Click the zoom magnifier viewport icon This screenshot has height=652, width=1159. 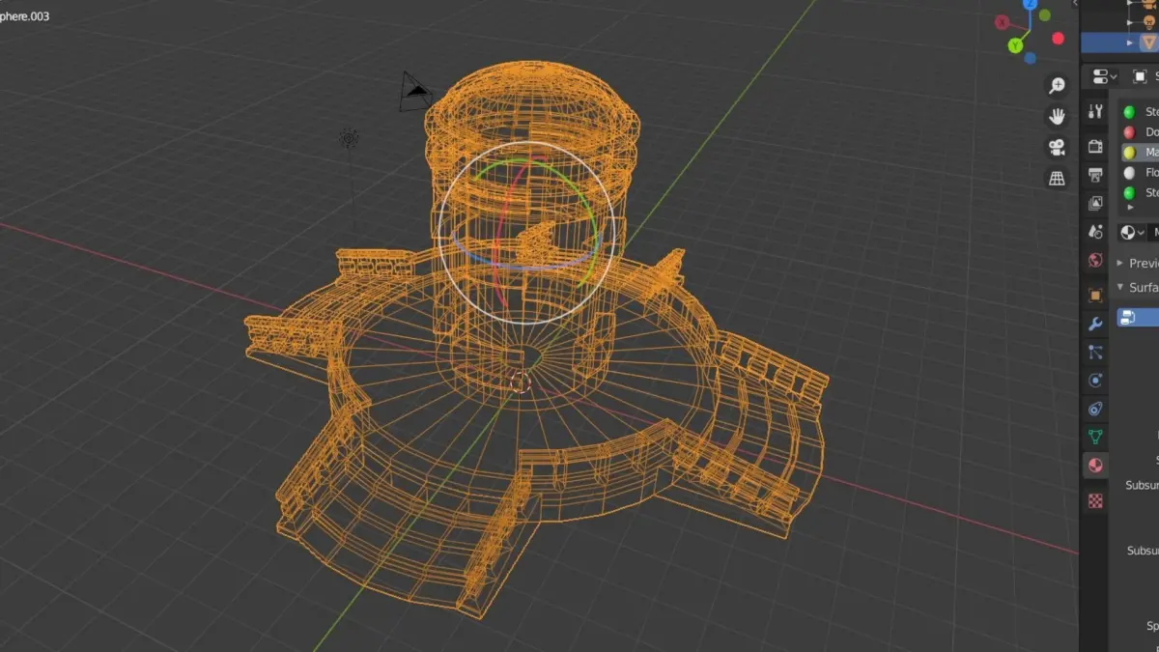tap(1058, 85)
